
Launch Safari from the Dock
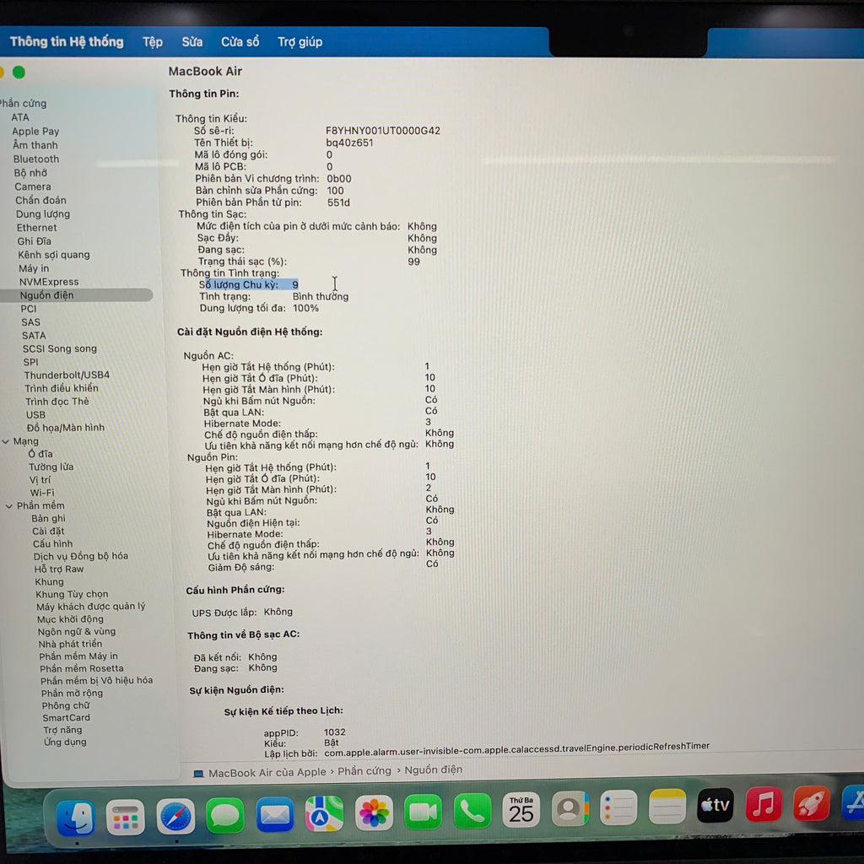175,816
